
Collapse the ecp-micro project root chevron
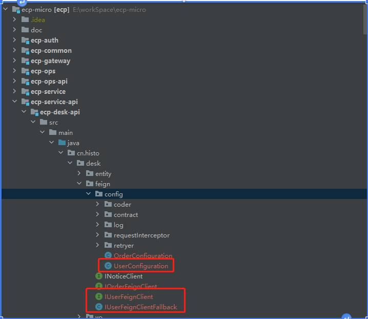pos(6,9)
